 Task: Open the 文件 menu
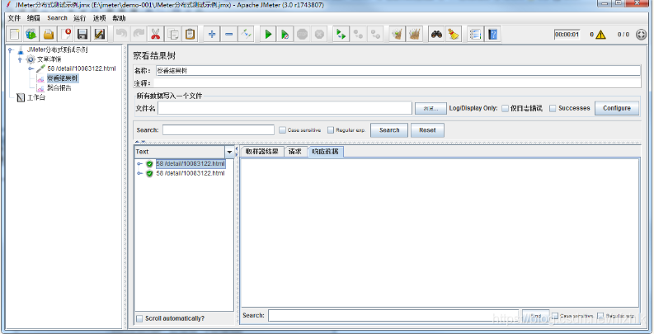pyautogui.click(x=14, y=18)
